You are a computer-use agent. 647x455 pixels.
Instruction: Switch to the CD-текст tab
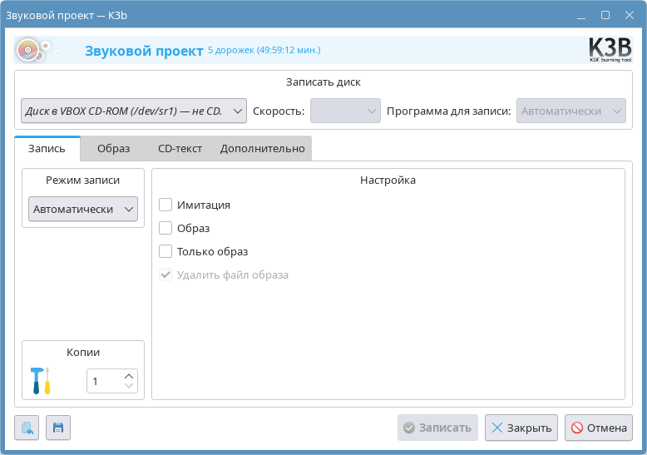tap(180, 149)
